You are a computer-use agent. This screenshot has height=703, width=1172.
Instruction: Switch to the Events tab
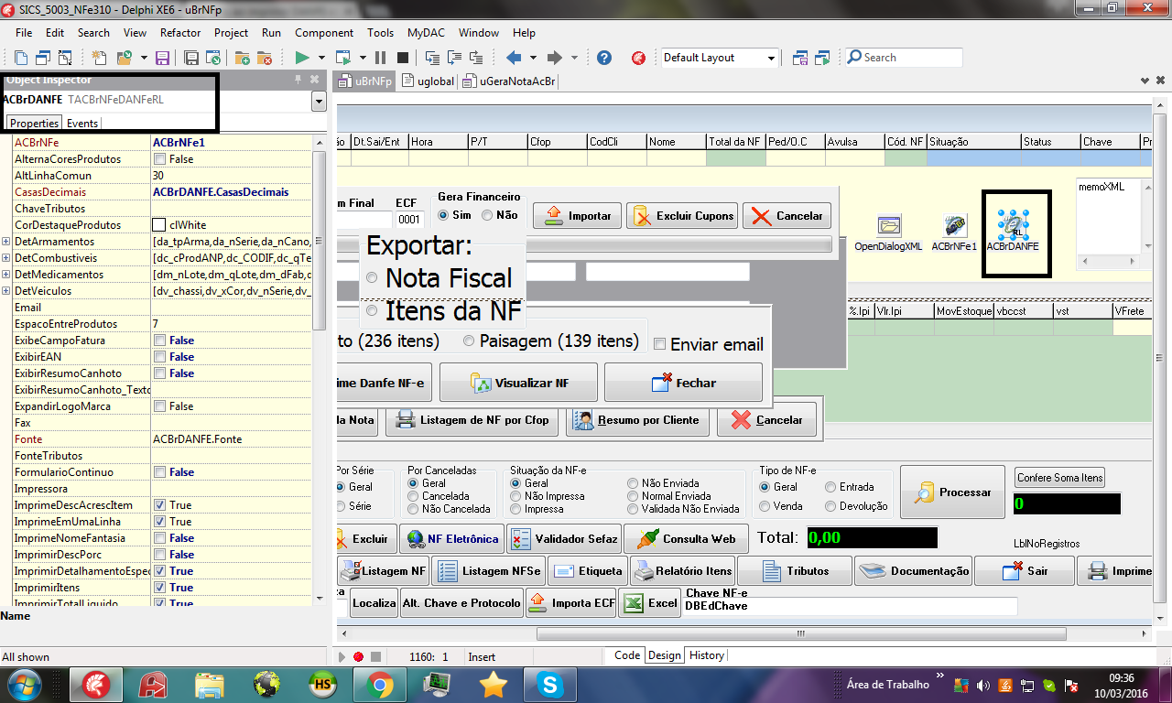click(82, 124)
